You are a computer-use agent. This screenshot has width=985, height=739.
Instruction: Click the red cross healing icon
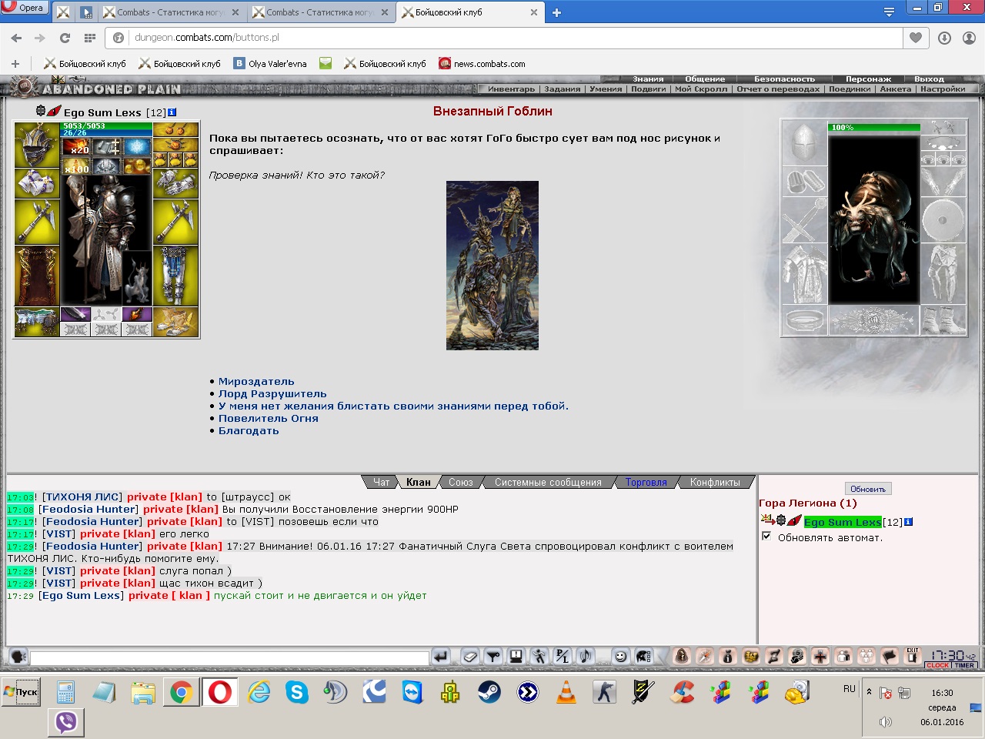click(820, 657)
